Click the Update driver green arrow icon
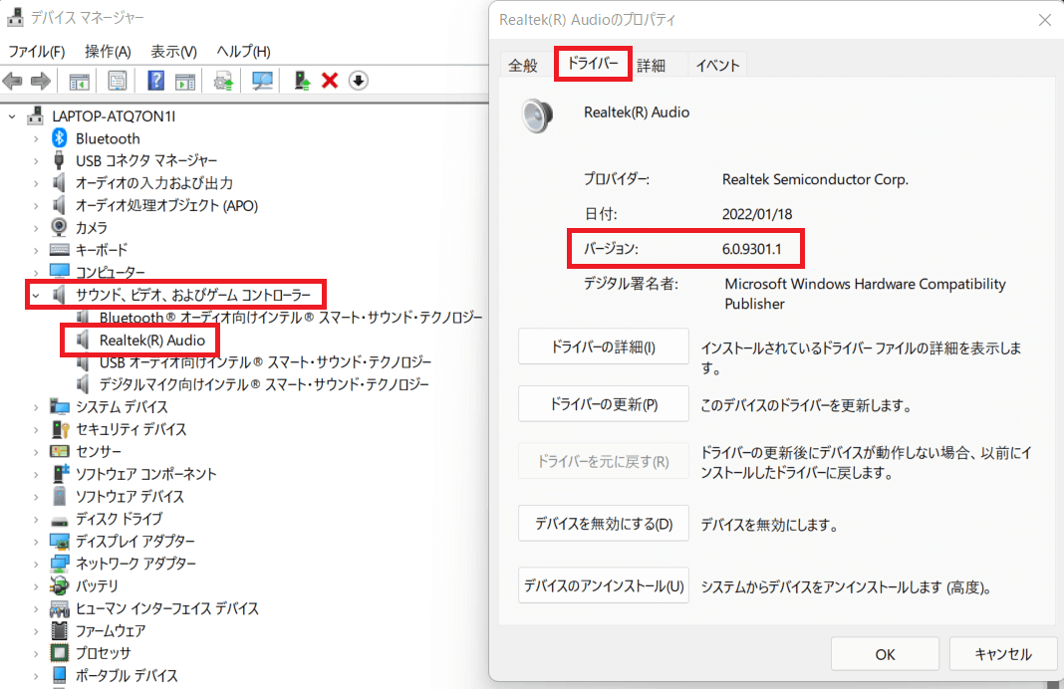This screenshot has width=1064, height=689. tap(302, 81)
